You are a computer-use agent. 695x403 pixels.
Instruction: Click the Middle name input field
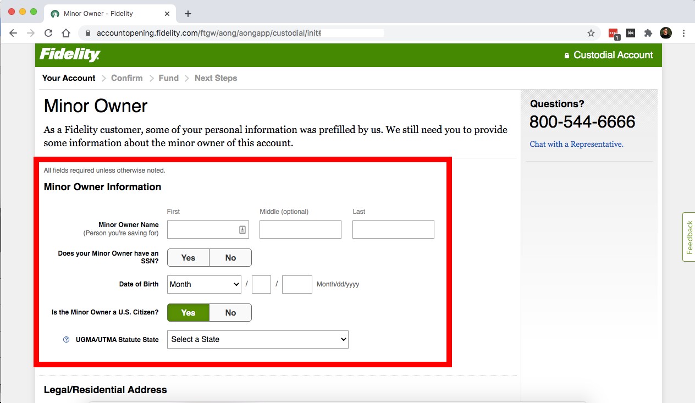[x=300, y=230]
